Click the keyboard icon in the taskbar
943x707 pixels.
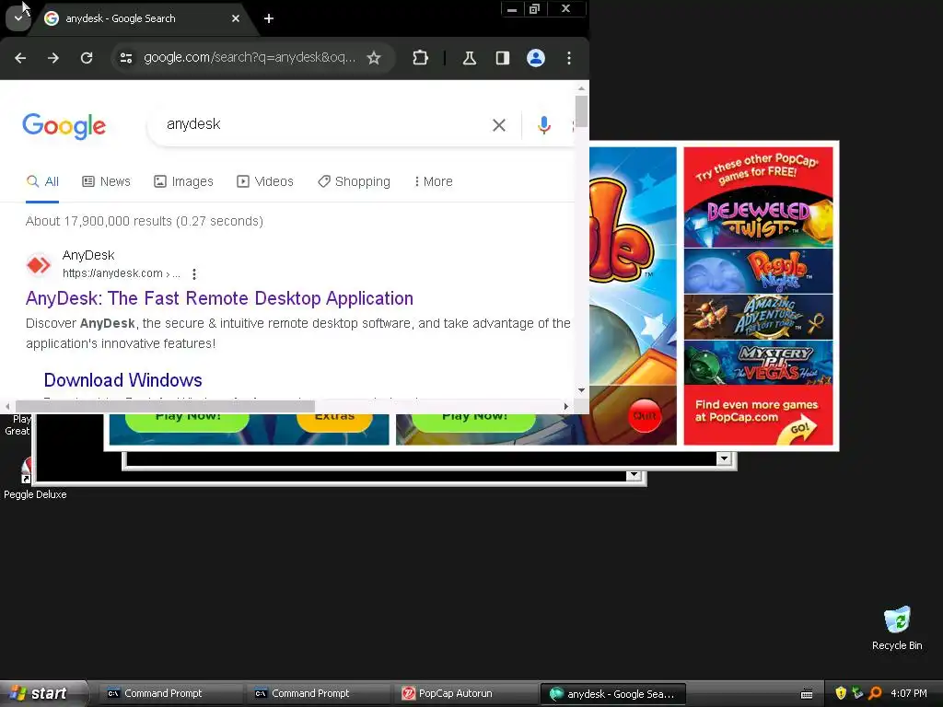tap(807, 694)
